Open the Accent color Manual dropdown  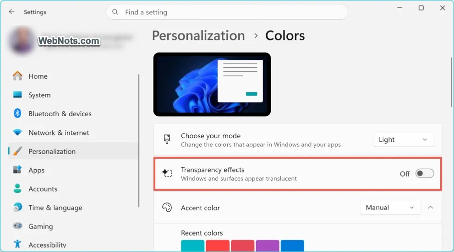(390, 208)
